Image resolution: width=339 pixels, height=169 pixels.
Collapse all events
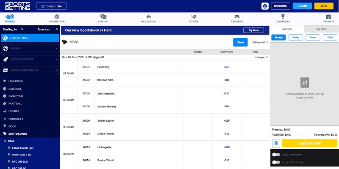coord(260,42)
